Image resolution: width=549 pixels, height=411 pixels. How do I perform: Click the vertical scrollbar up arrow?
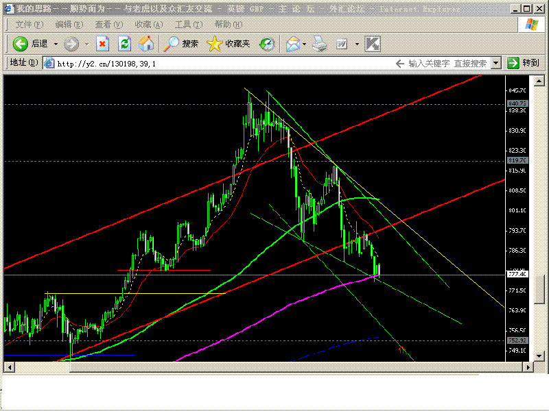pos(539,82)
